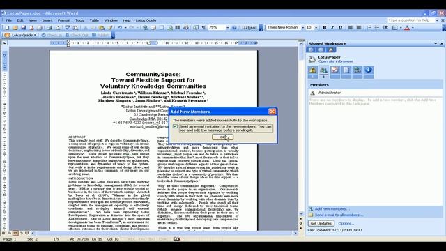The image size is (446, 251).
Task: Open the Table menu
Action: click(x=94, y=20)
